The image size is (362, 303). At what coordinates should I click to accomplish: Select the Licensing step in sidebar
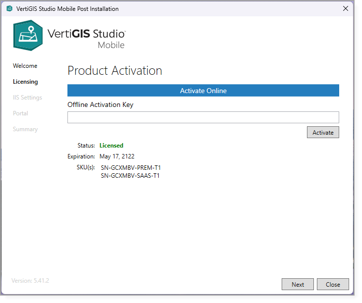25,82
